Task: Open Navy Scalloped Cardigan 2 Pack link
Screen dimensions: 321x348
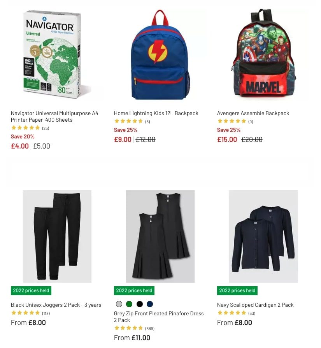Action: tap(255, 305)
